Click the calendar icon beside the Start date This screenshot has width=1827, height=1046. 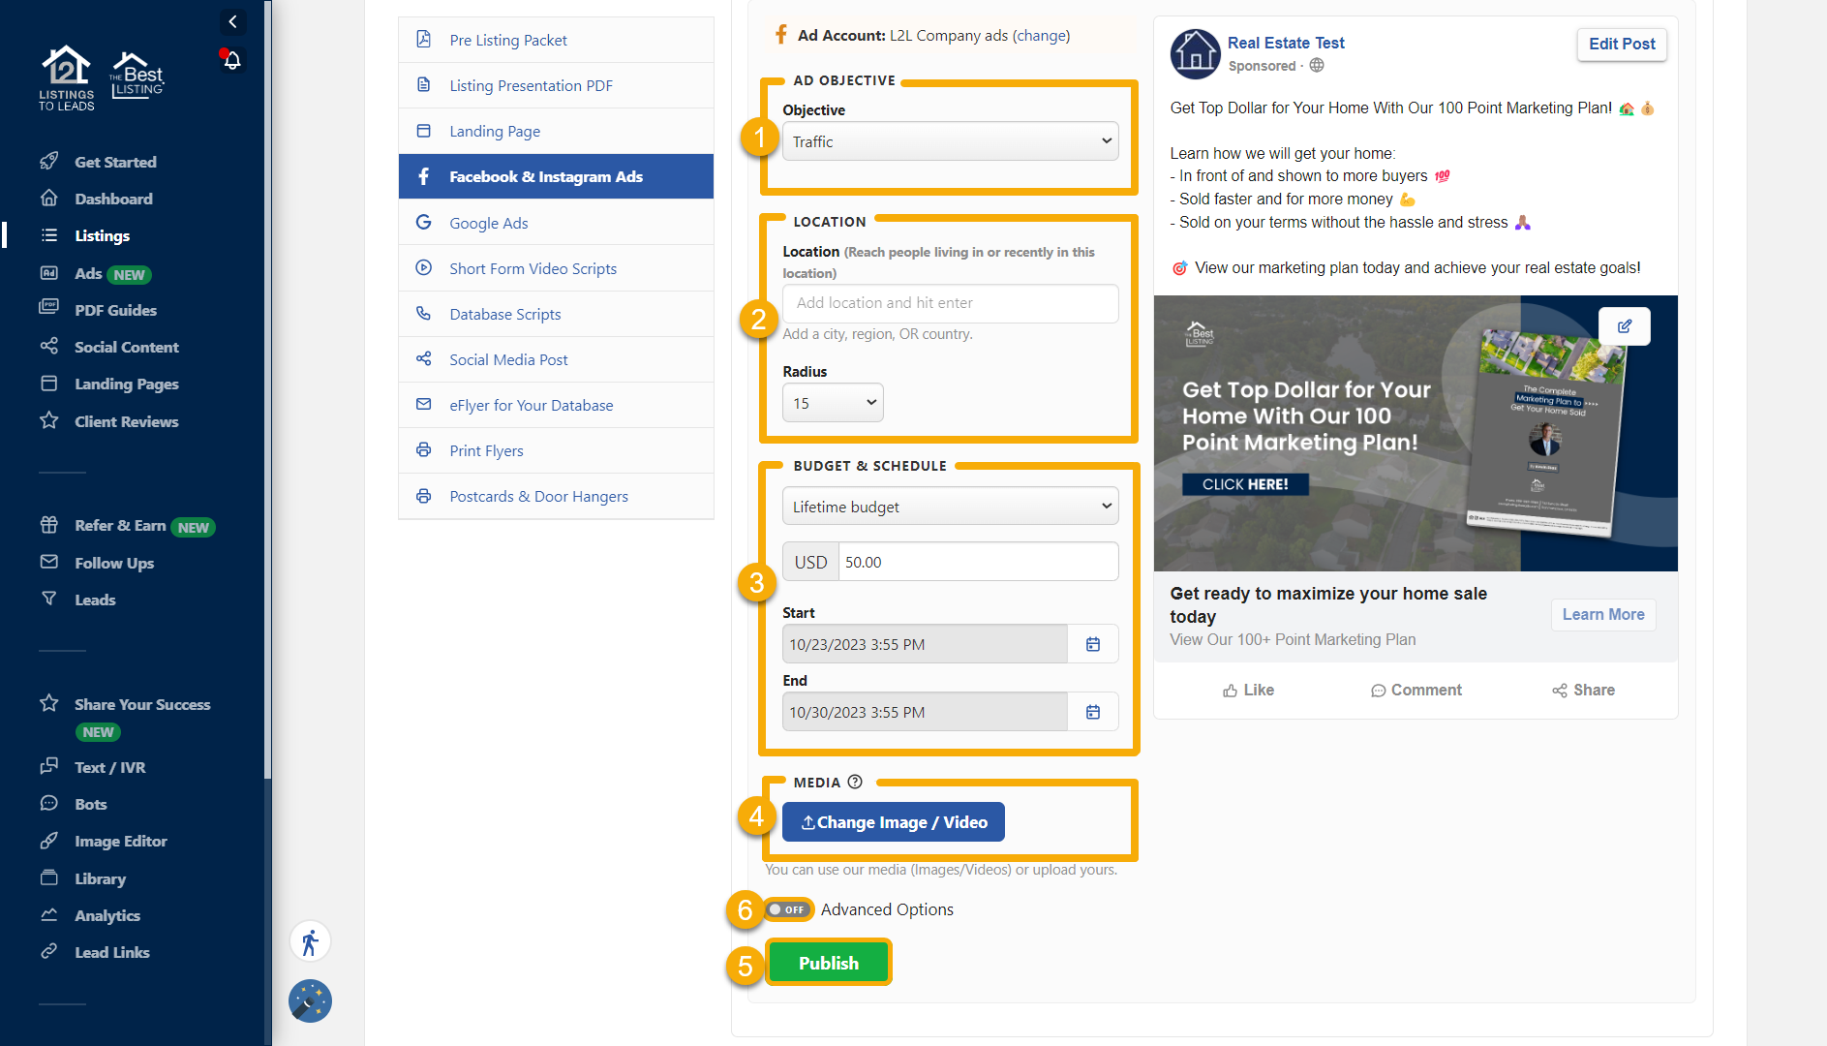pos(1092,643)
